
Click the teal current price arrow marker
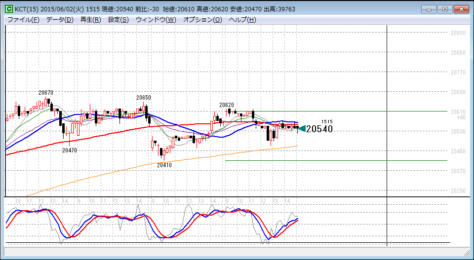(301, 129)
